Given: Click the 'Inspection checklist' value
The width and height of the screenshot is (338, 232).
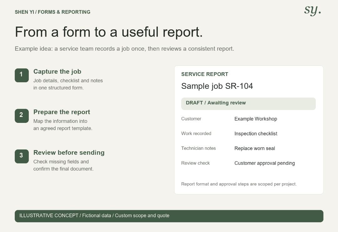Looking at the screenshot, I should pyautogui.click(x=256, y=134).
